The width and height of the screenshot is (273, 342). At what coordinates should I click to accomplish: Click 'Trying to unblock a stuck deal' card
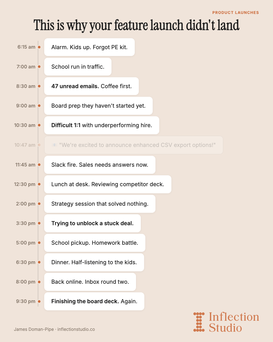click(93, 223)
